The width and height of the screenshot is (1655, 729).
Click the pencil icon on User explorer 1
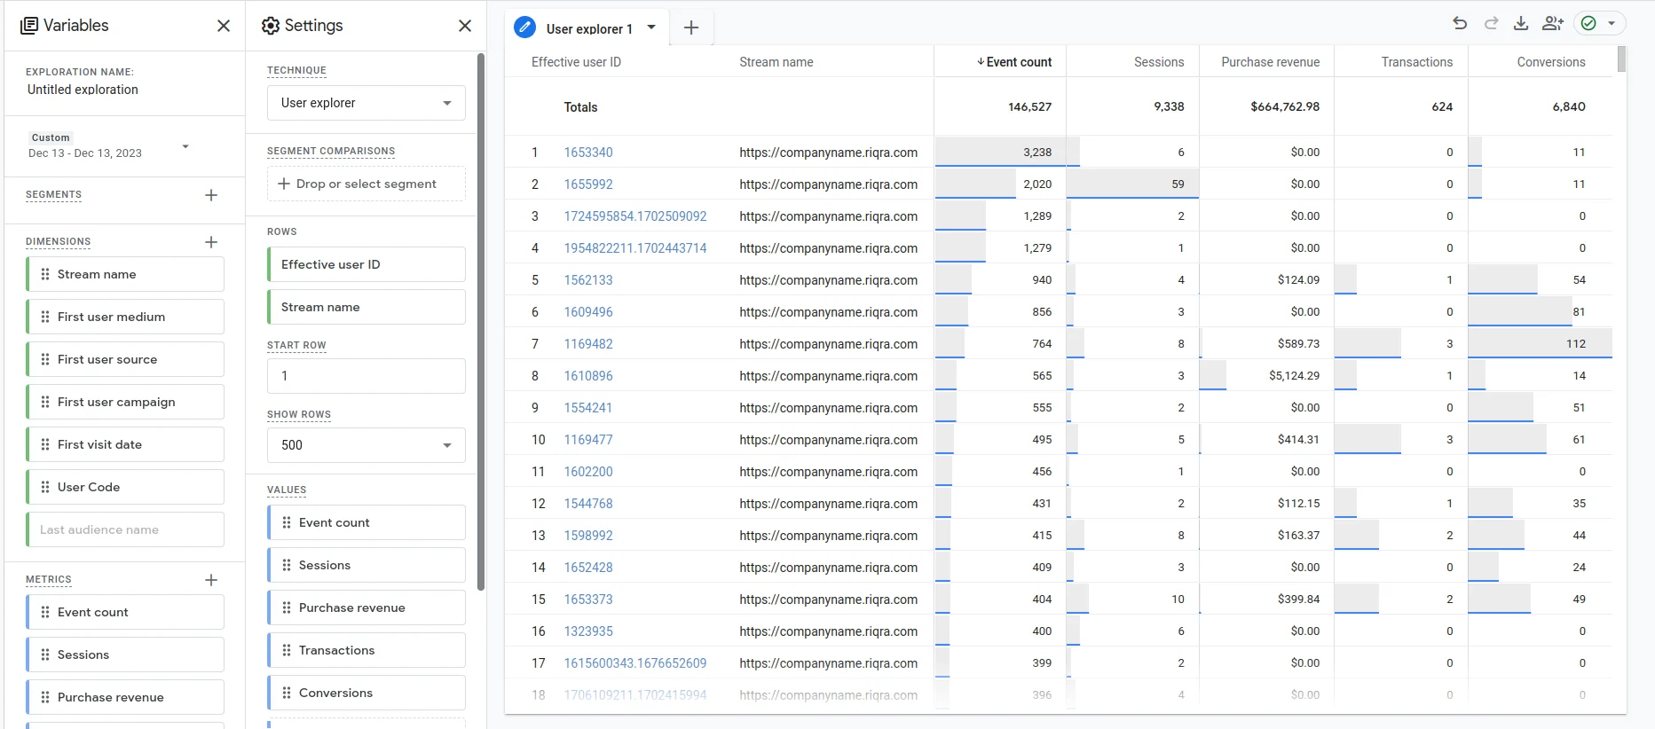click(x=525, y=27)
